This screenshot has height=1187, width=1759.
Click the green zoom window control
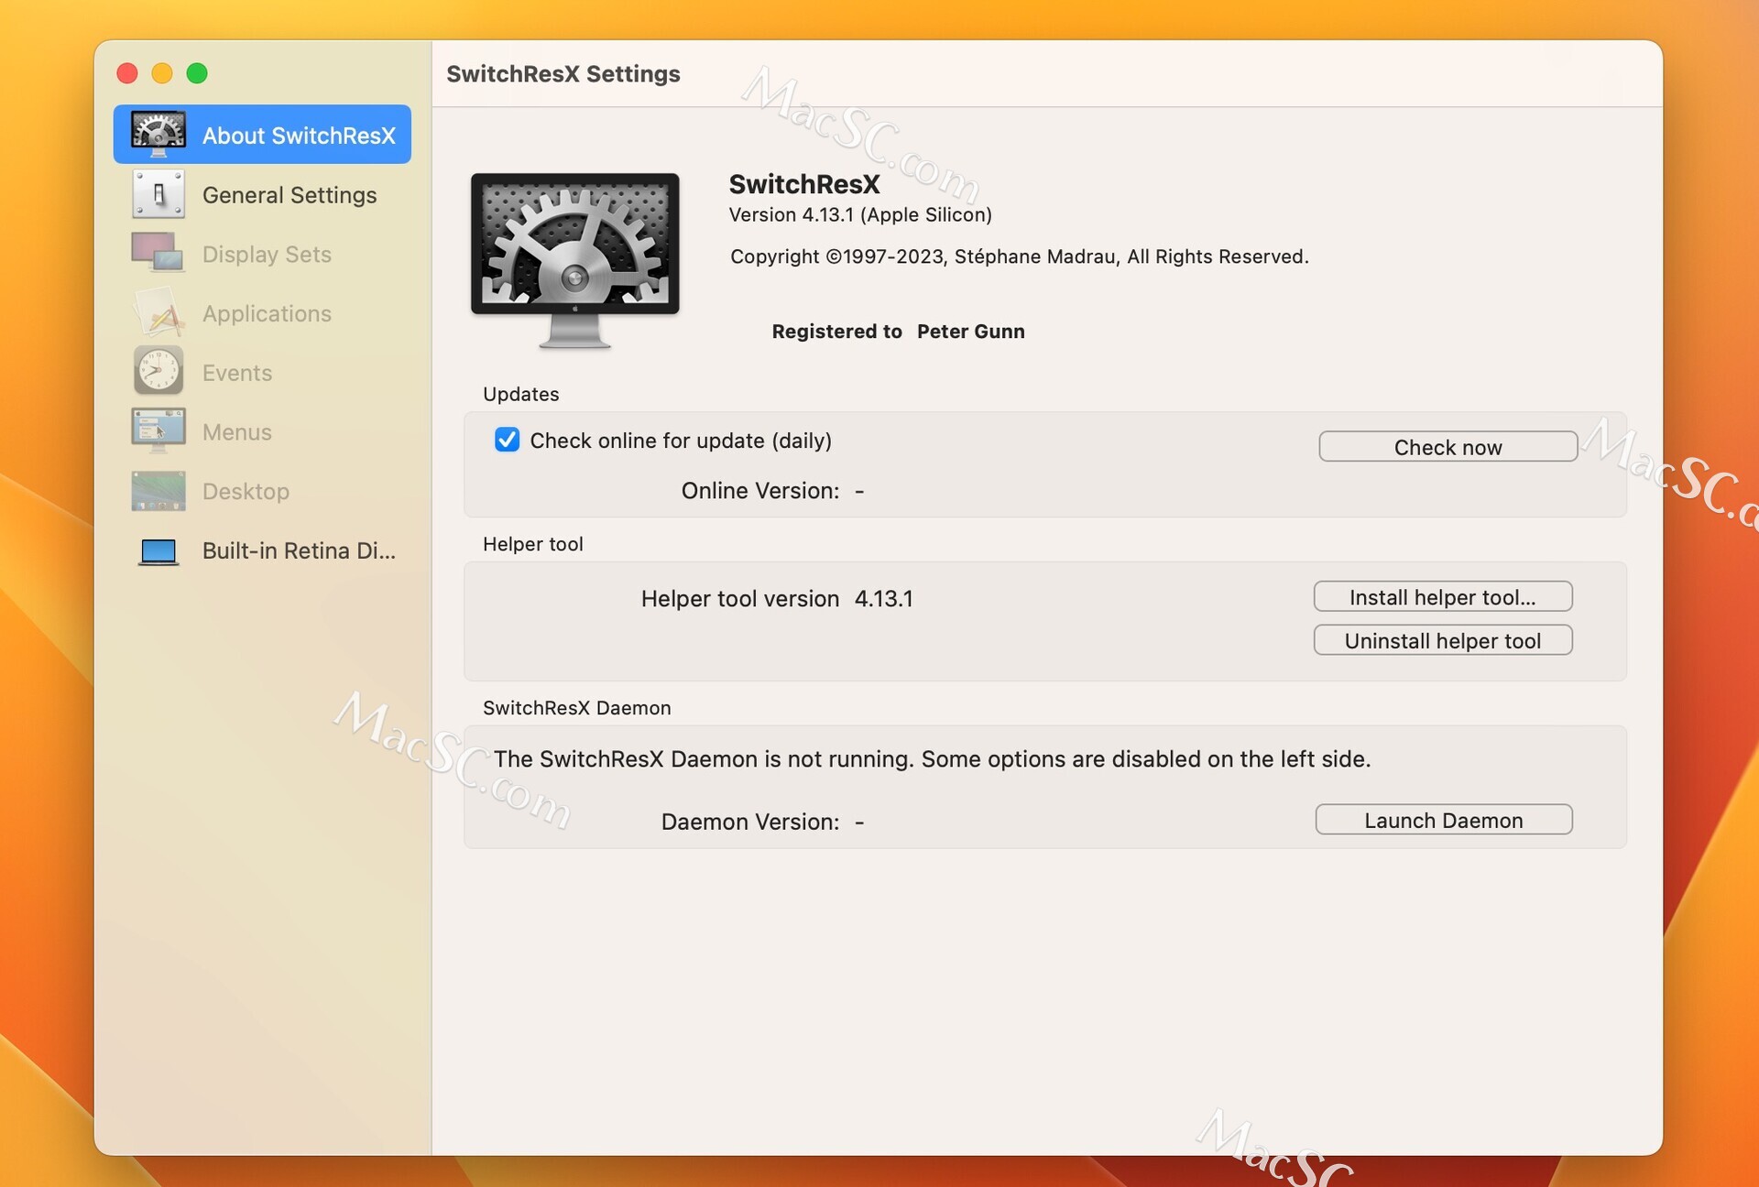point(197,73)
